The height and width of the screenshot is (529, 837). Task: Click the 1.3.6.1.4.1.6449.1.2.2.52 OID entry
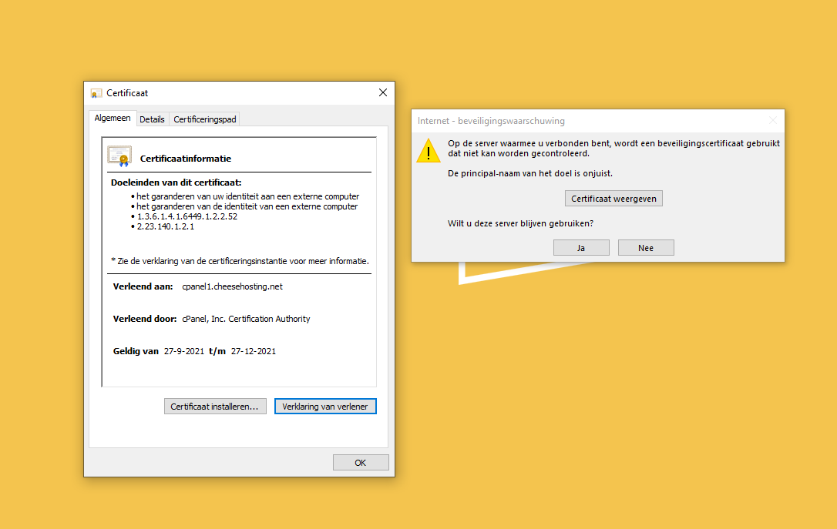pyautogui.click(x=187, y=216)
